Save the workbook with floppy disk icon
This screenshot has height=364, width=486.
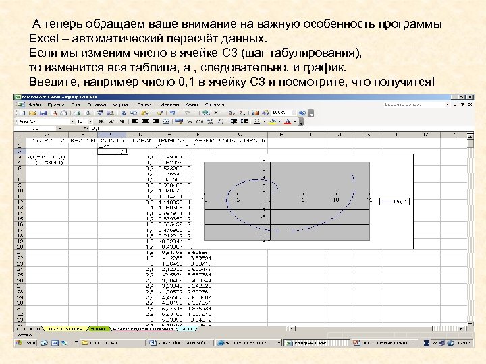[43, 113]
